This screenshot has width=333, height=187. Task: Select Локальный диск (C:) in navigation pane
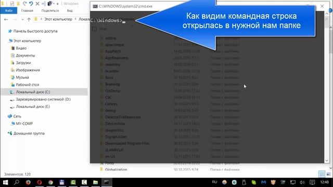(44, 92)
